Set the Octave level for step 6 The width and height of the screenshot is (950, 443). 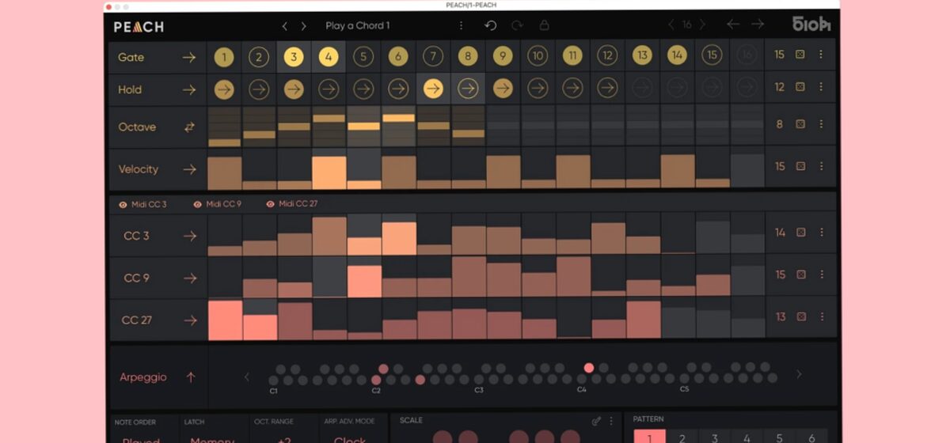[x=399, y=118]
